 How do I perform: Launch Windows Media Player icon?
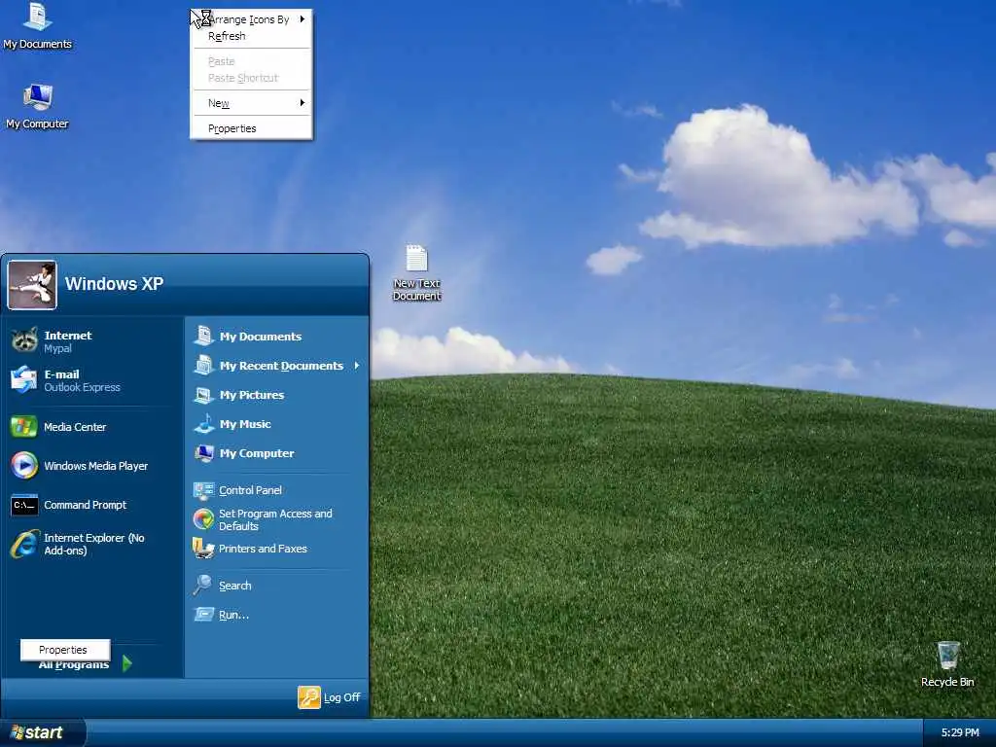pyautogui.click(x=24, y=466)
